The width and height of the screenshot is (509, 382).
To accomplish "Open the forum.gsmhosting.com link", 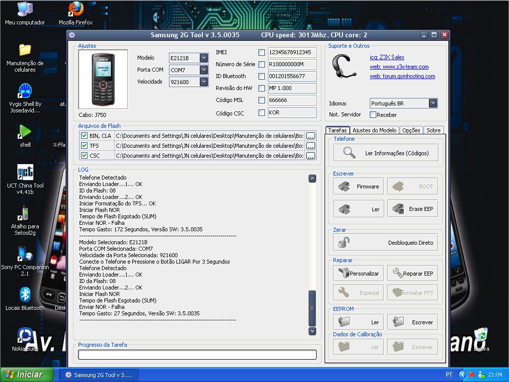I will click(403, 76).
